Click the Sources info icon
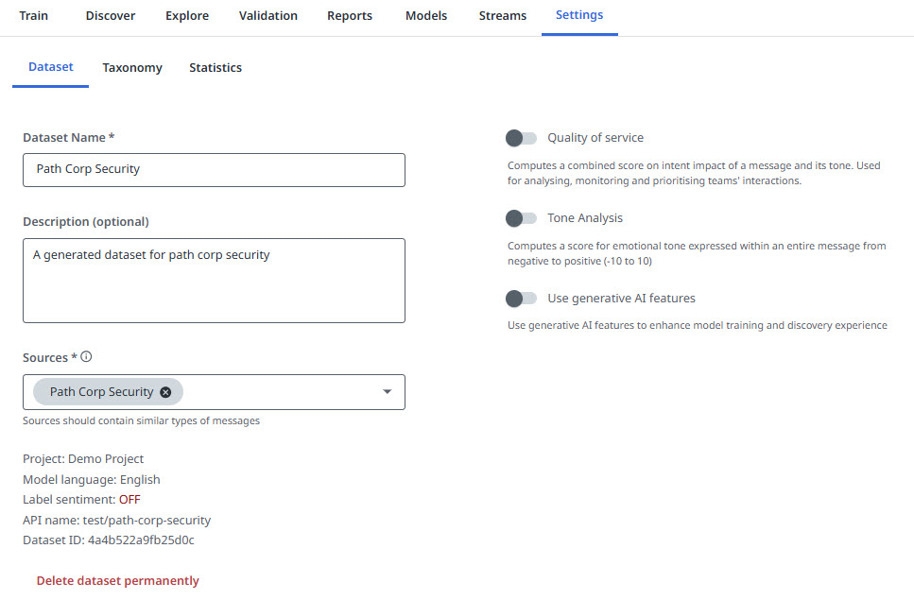Viewport: 914px width, 600px height. [x=86, y=357]
